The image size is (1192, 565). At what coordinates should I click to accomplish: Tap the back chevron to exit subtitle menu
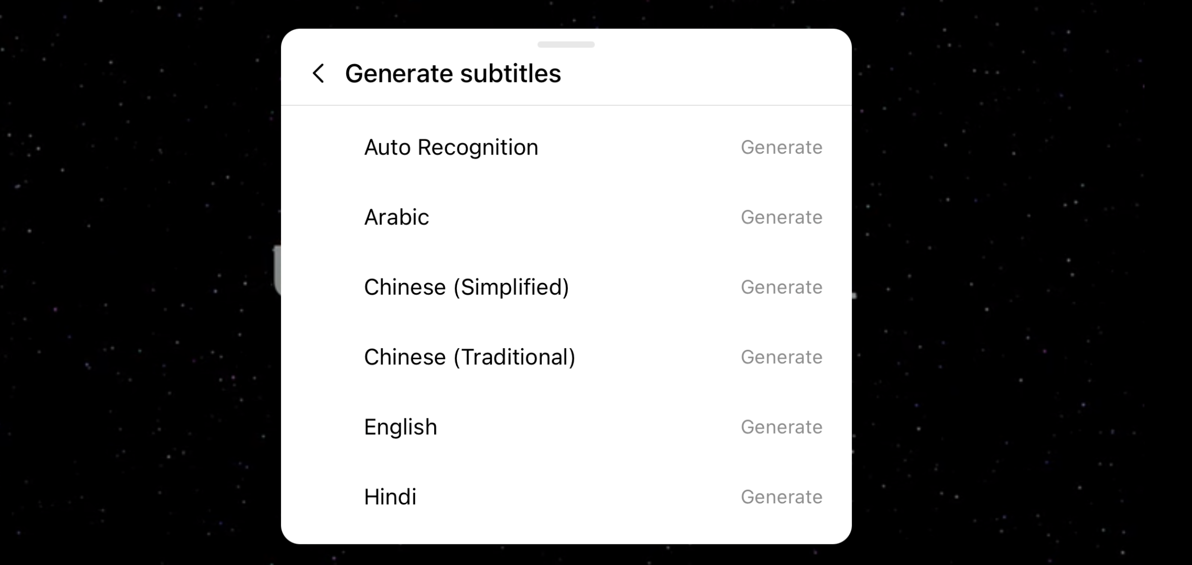(x=318, y=72)
